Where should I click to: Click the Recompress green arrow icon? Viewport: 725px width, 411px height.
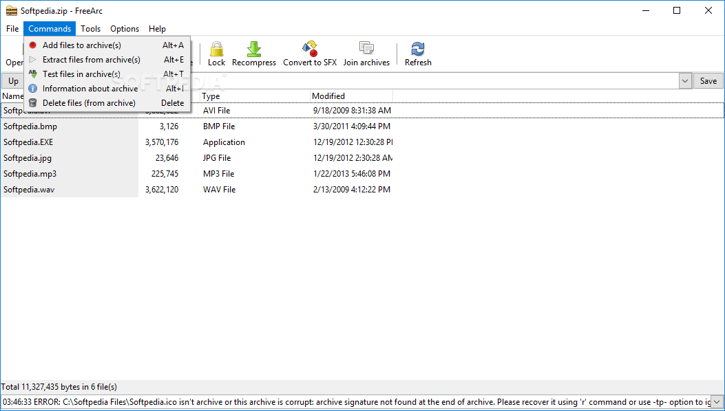click(x=254, y=49)
